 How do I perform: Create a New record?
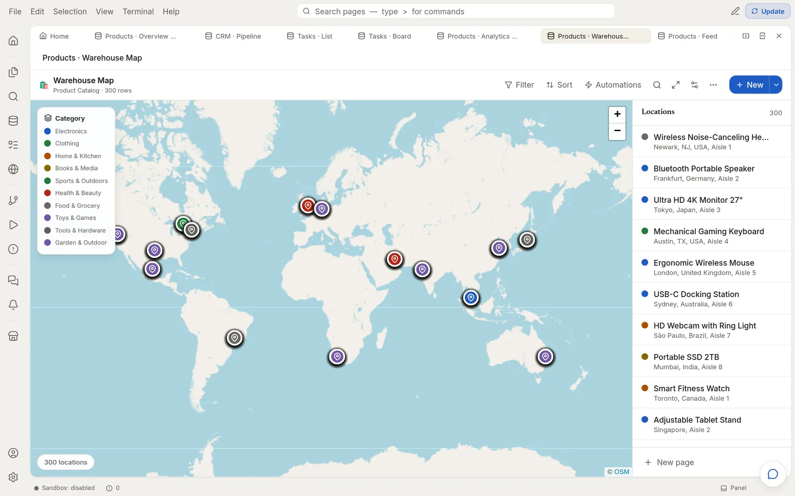click(x=749, y=85)
